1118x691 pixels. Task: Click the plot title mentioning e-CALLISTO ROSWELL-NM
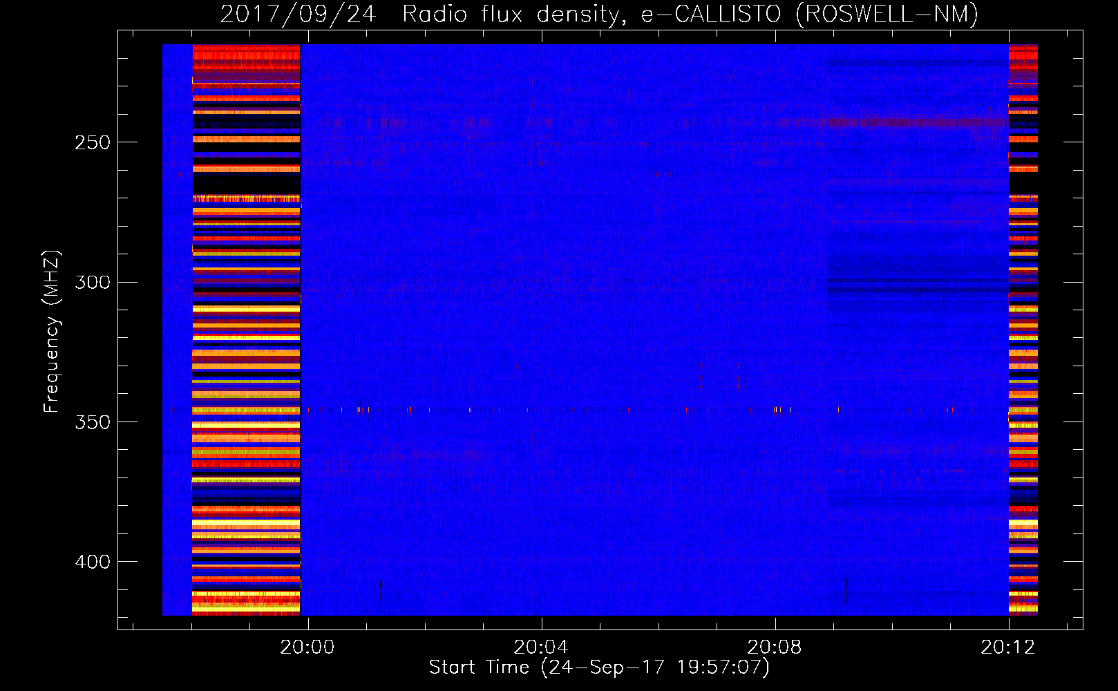[599, 14]
